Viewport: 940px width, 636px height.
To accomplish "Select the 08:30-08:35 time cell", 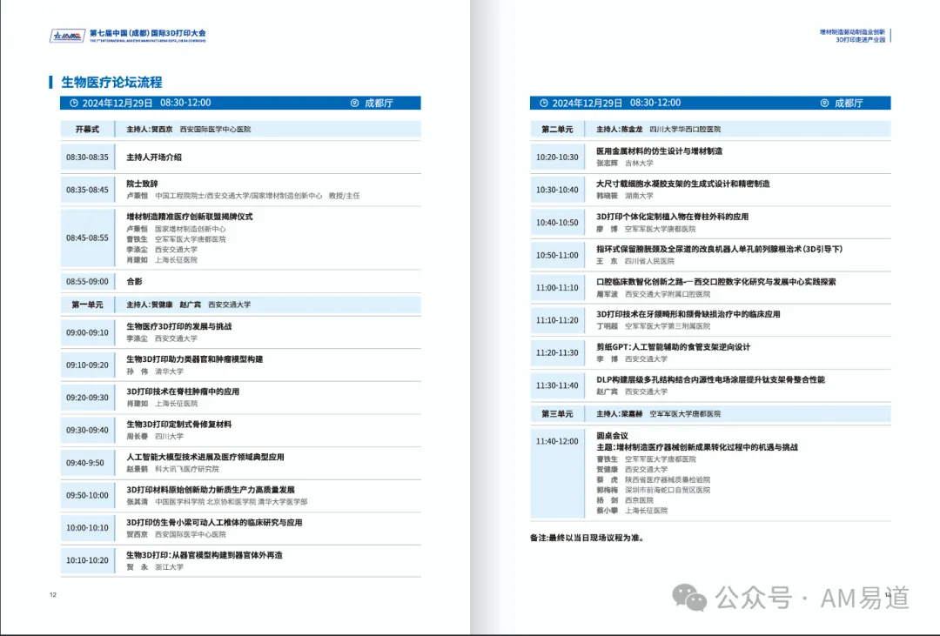I will point(88,157).
